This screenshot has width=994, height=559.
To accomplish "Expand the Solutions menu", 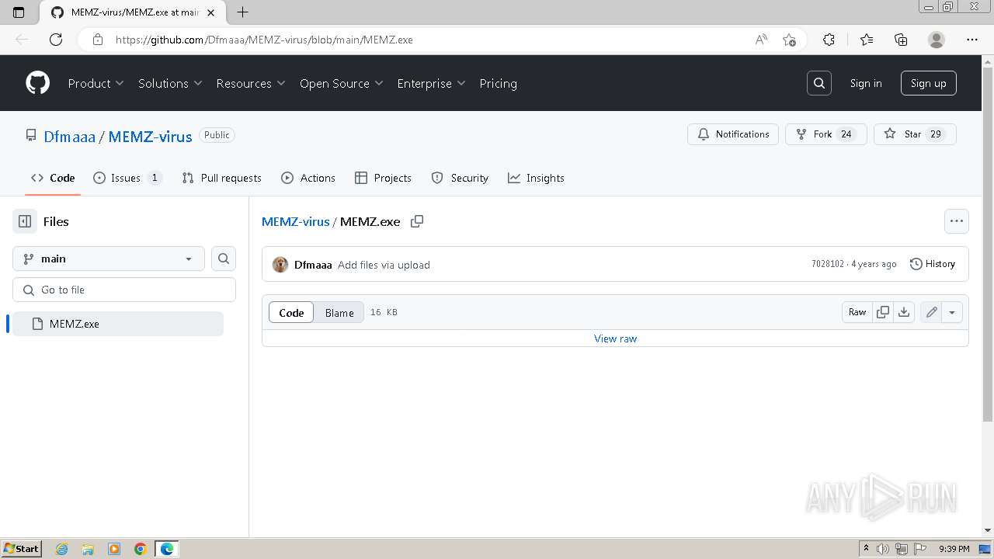I will pos(170,83).
